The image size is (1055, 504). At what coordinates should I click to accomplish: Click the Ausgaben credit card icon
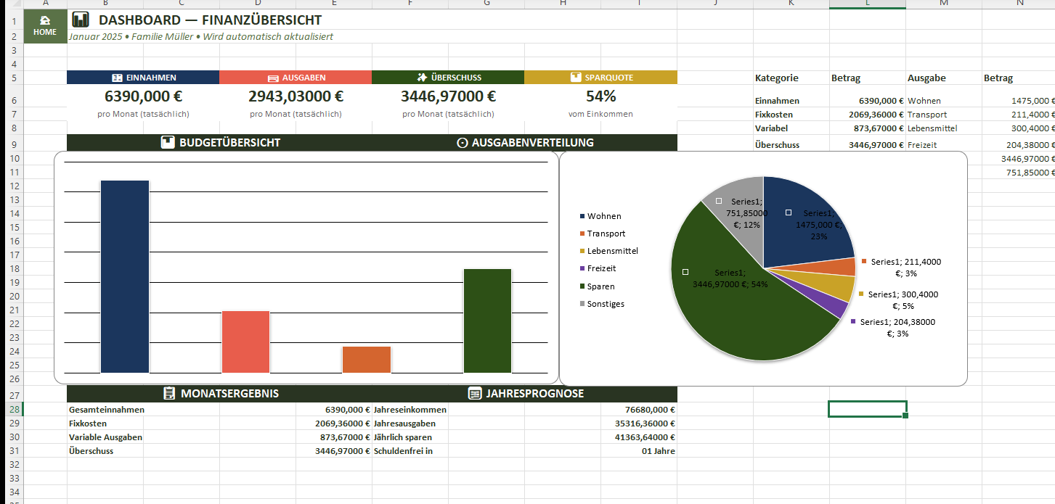coord(273,78)
